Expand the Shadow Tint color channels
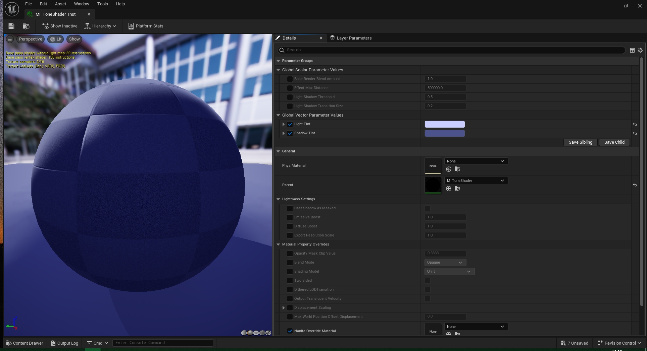The image size is (647, 351). click(x=284, y=133)
